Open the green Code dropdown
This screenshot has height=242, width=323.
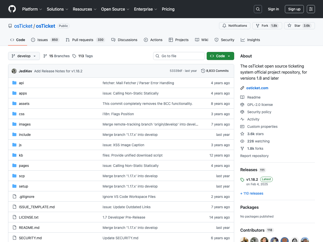click(220, 56)
